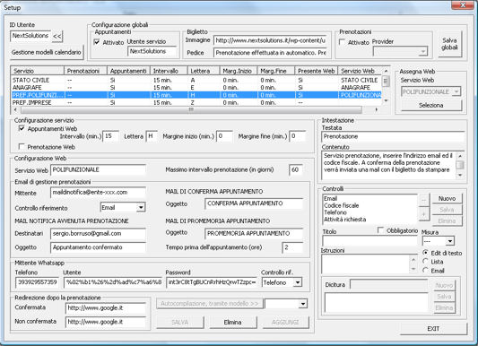Viewport: 478px width, 346px height.
Task: Open the Controllo riferimento Email dropdown
Action: [140, 208]
